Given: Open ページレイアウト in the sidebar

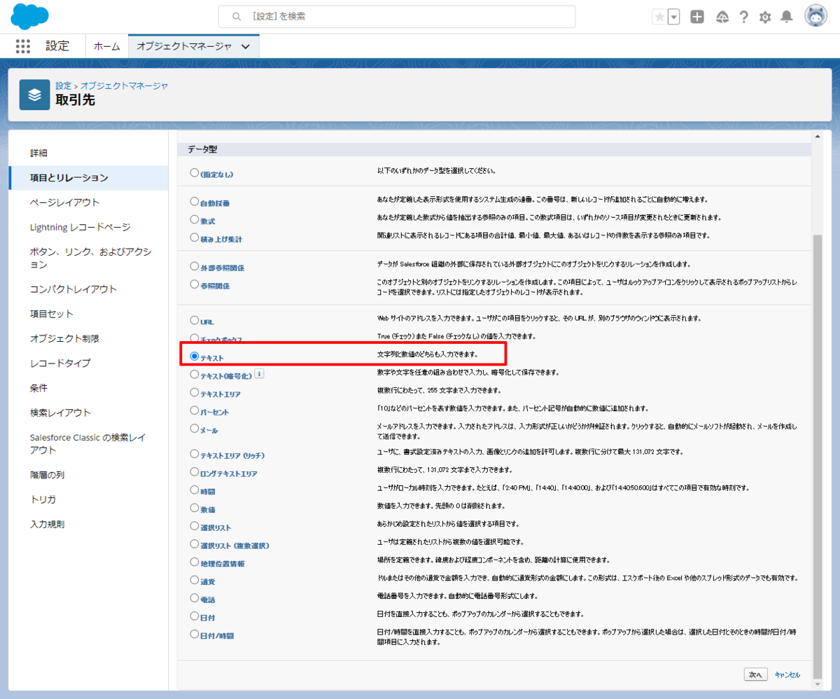Looking at the screenshot, I should pos(64,202).
